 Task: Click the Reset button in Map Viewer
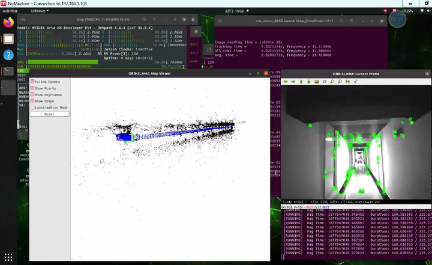click(50, 114)
